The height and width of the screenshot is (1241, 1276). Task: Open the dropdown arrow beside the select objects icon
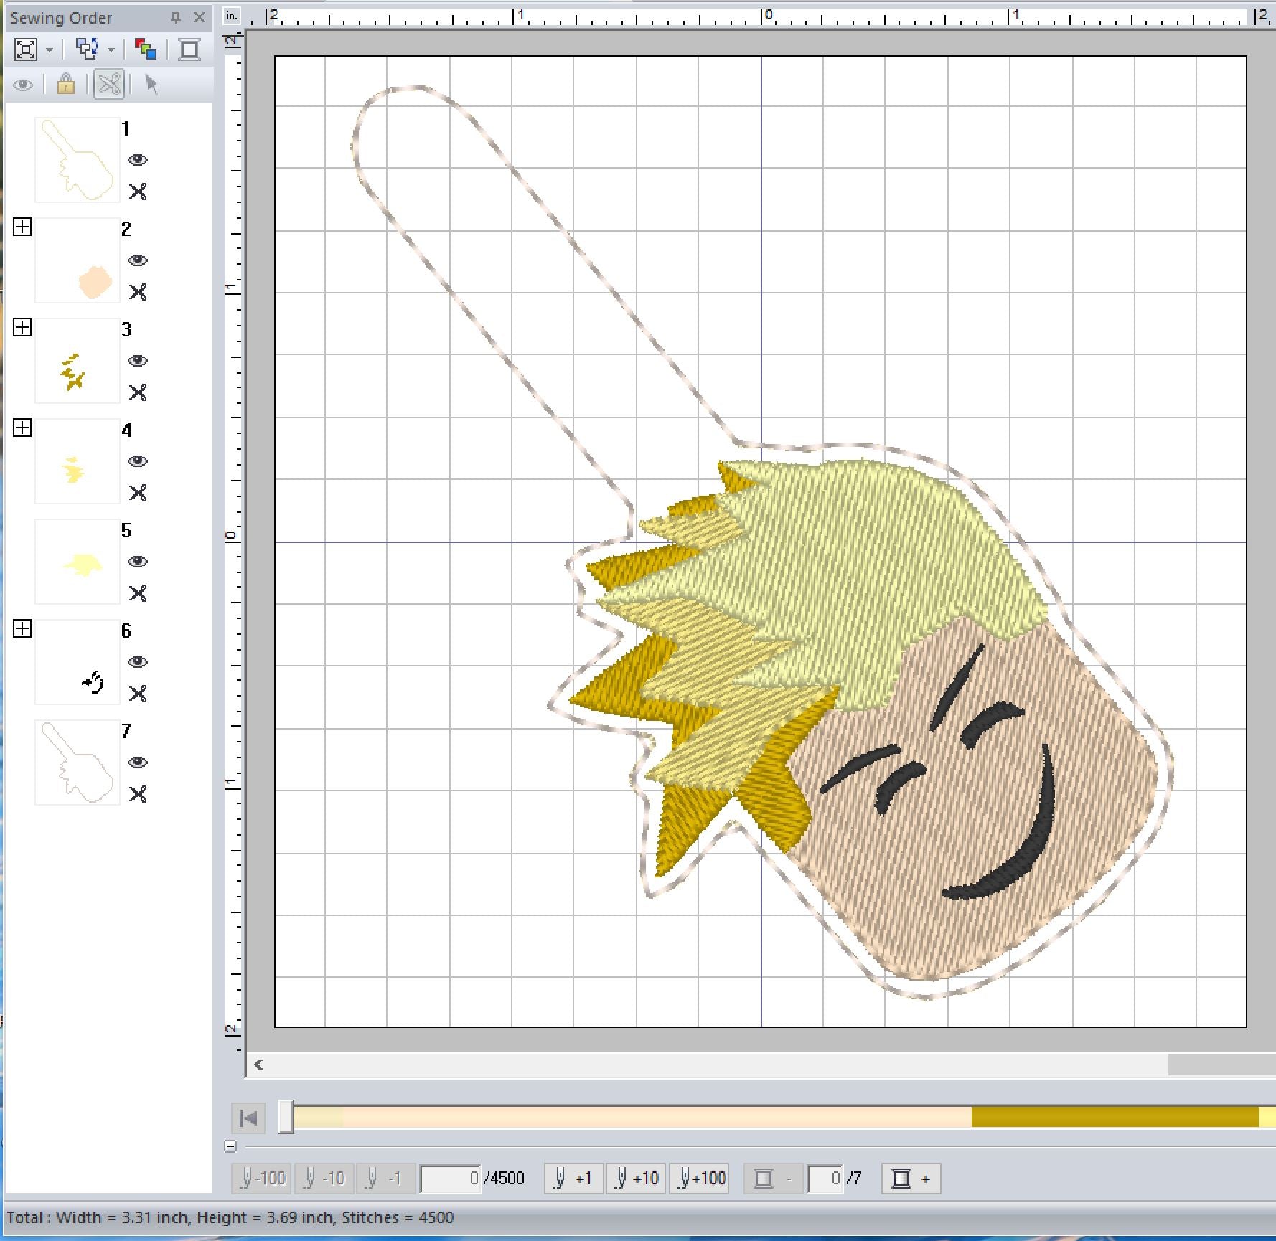tap(111, 50)
